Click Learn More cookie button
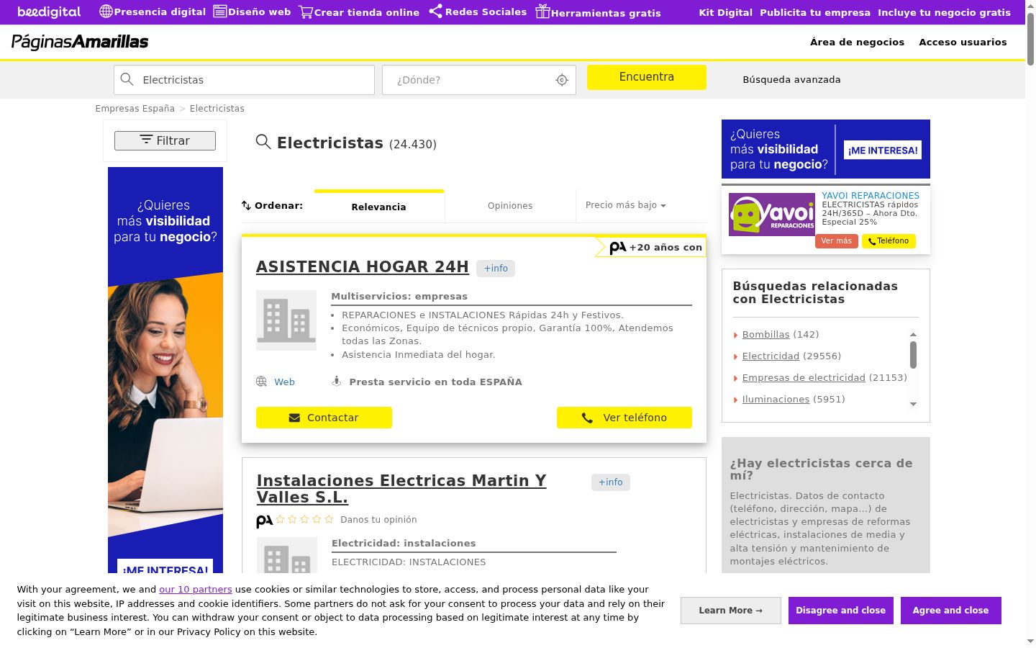This screenshot has height=648, width=1036. point(731,611)
